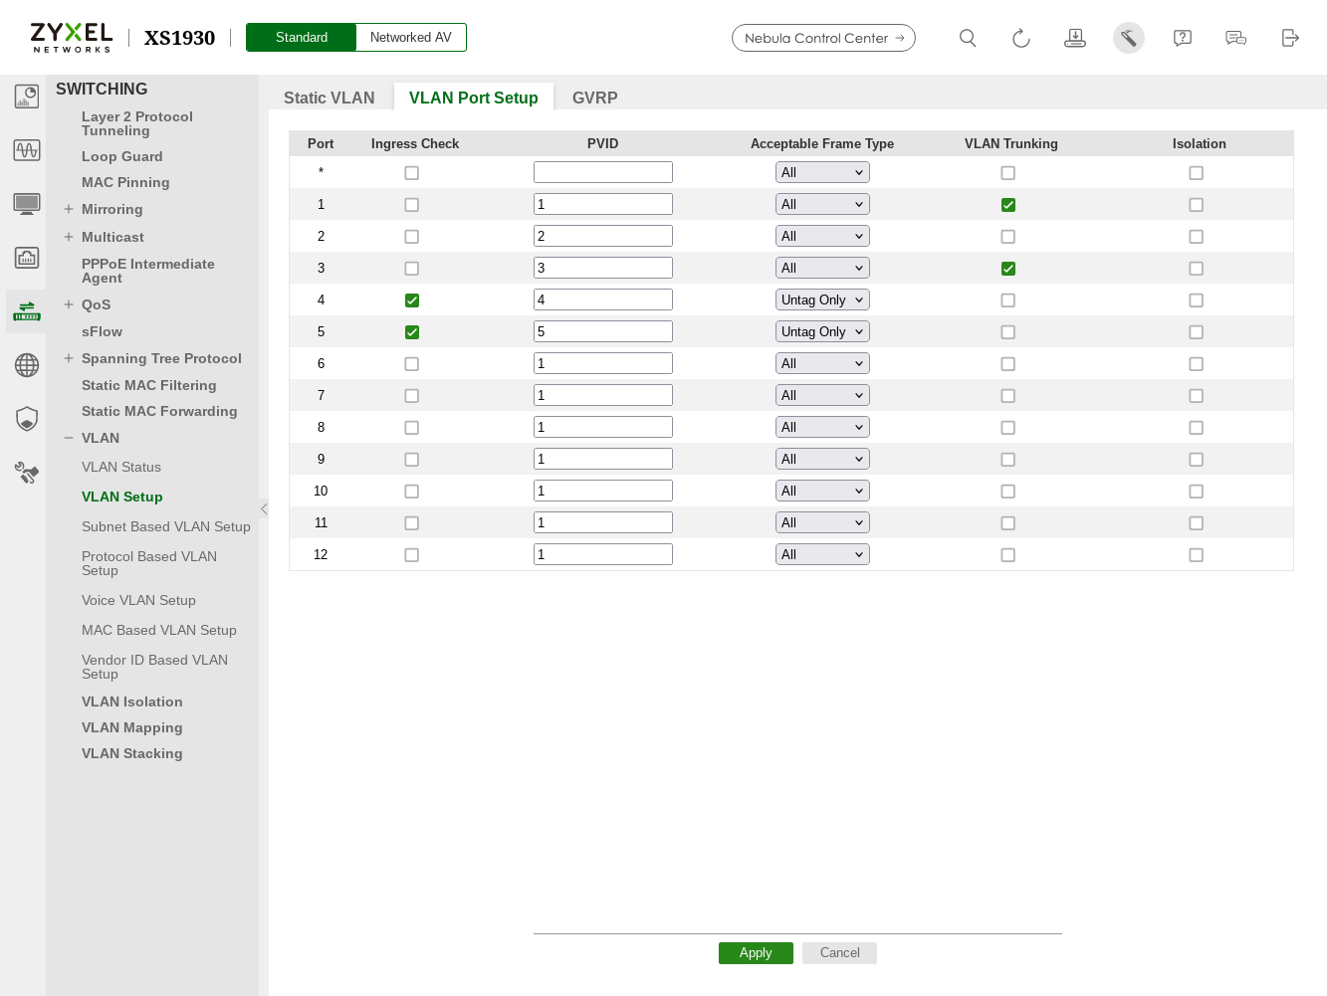Click the save configuration icon
This screenshot has width=1327, height=996.
point(1074,37)
